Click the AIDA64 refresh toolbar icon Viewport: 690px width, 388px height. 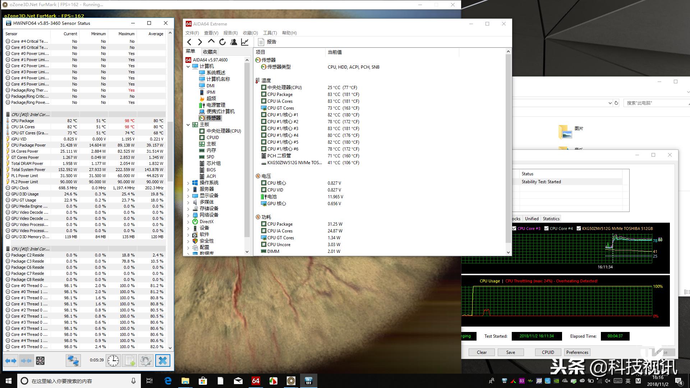tap(222, 42)
